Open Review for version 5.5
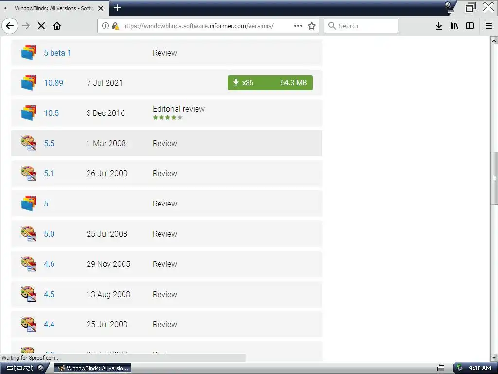498x374 pixels. point(165,144)
